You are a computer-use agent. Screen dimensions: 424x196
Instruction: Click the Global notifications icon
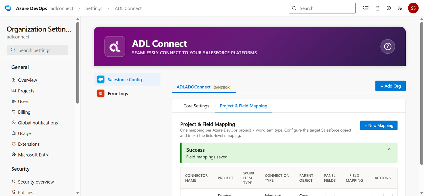coord(14,122)
